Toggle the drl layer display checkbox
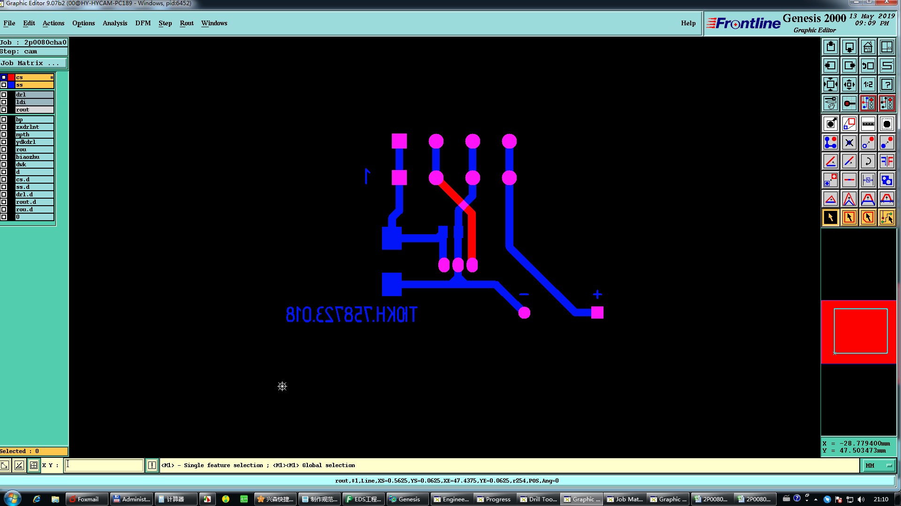This screenshot has height=506, width=901. coord(4,95)
